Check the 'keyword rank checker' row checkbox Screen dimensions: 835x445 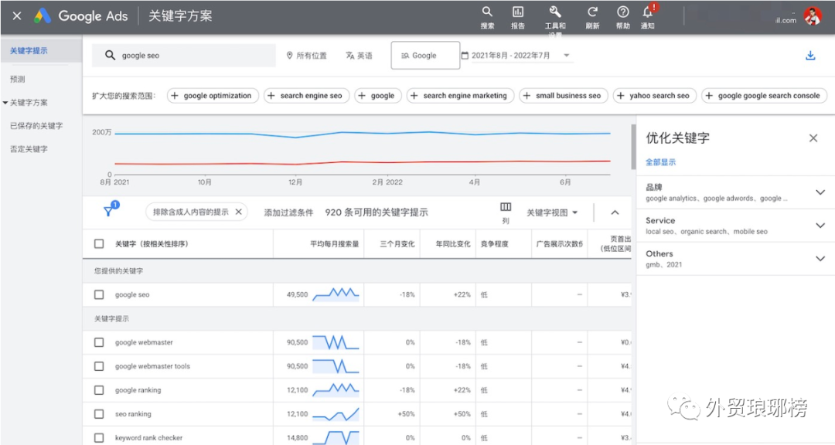[x=99, y=437]
